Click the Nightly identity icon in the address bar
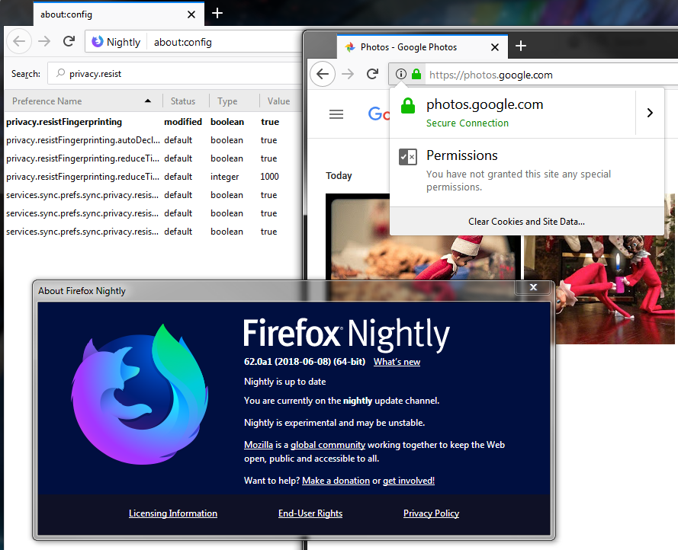The image size is (678, 550). tap(98, 41)
